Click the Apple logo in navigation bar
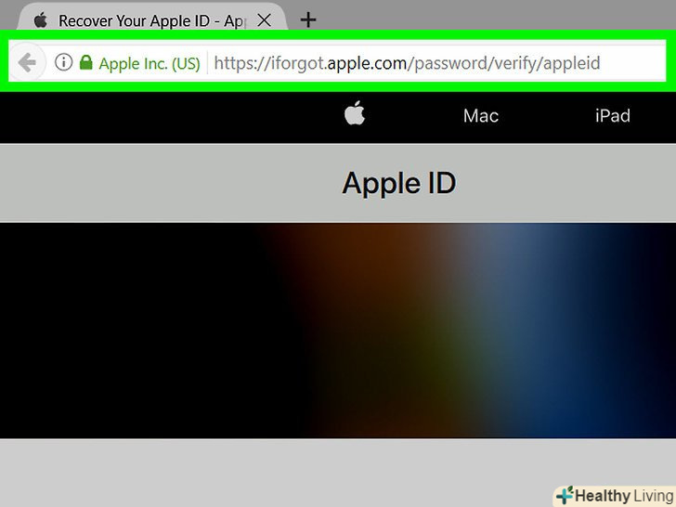 (x=355, y=113)
